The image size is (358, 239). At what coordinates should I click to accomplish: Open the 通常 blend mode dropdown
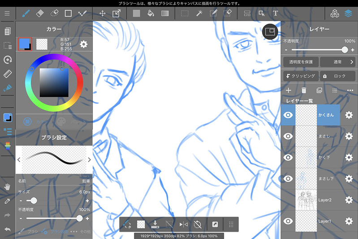pos(338,62)
